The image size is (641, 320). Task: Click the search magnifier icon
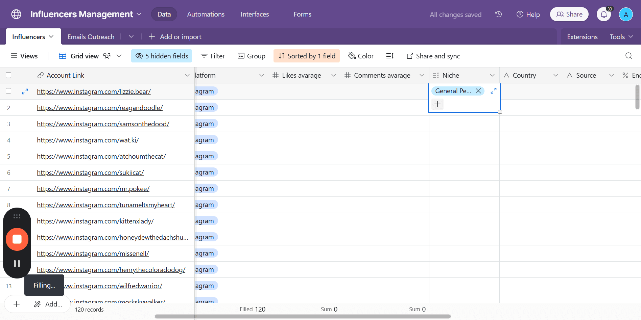click(x=628, y=56)
